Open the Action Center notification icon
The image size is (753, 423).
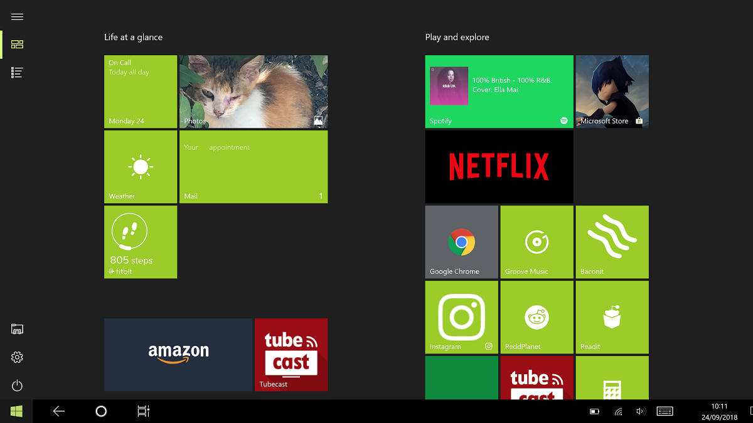[752, 411]
